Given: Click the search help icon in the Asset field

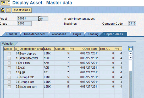Looking at the screenshot, I should pos(40,19).
